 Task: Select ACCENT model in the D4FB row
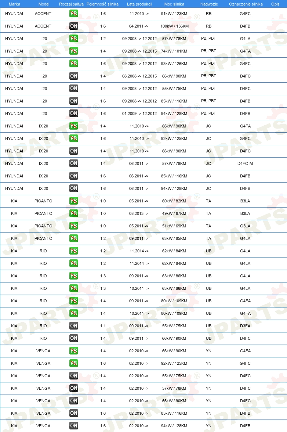(43, 26)
